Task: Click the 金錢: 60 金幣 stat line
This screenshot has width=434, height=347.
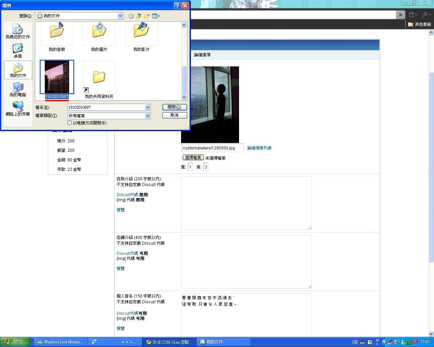Action: click(69, 160)
